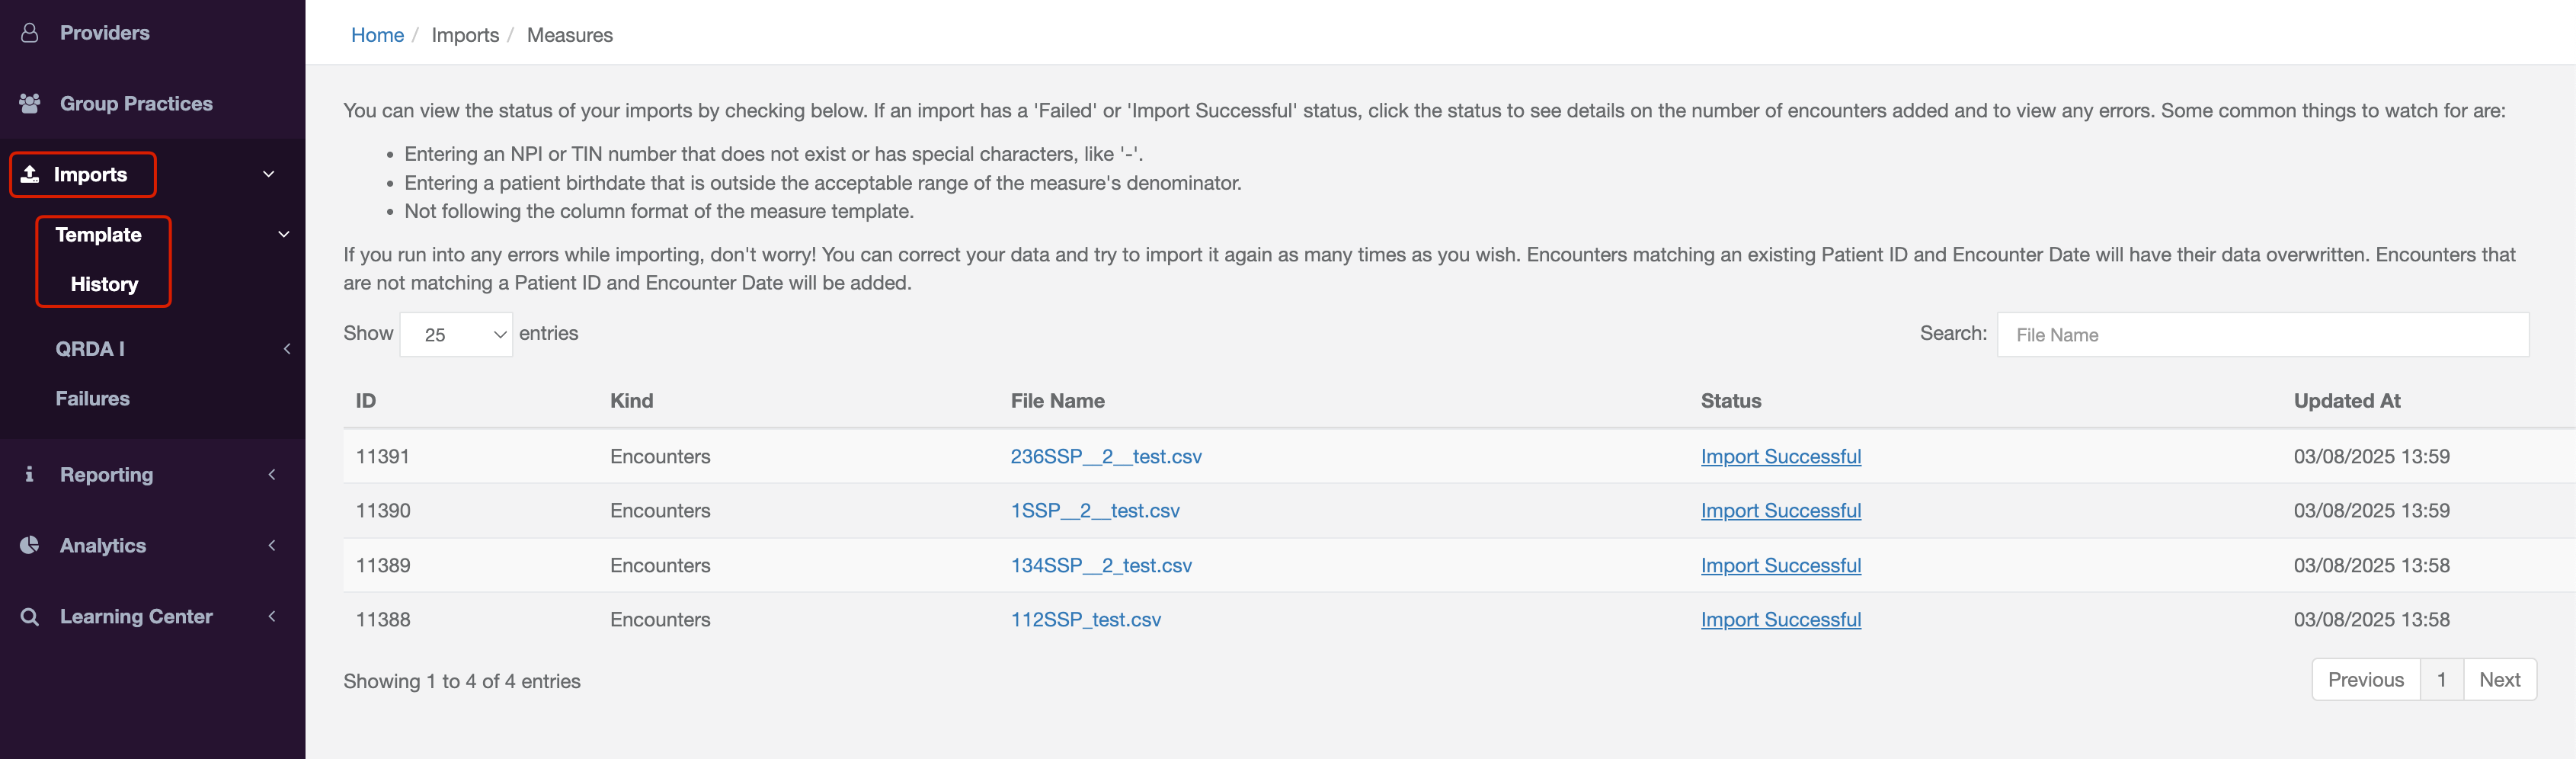Viewport: 2576px width, 759px height.
Task: Click the Previous pagination button
Action: coord(2365,680)
